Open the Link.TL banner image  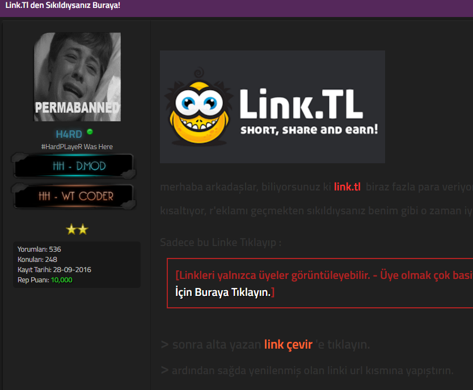pos(272,107)
